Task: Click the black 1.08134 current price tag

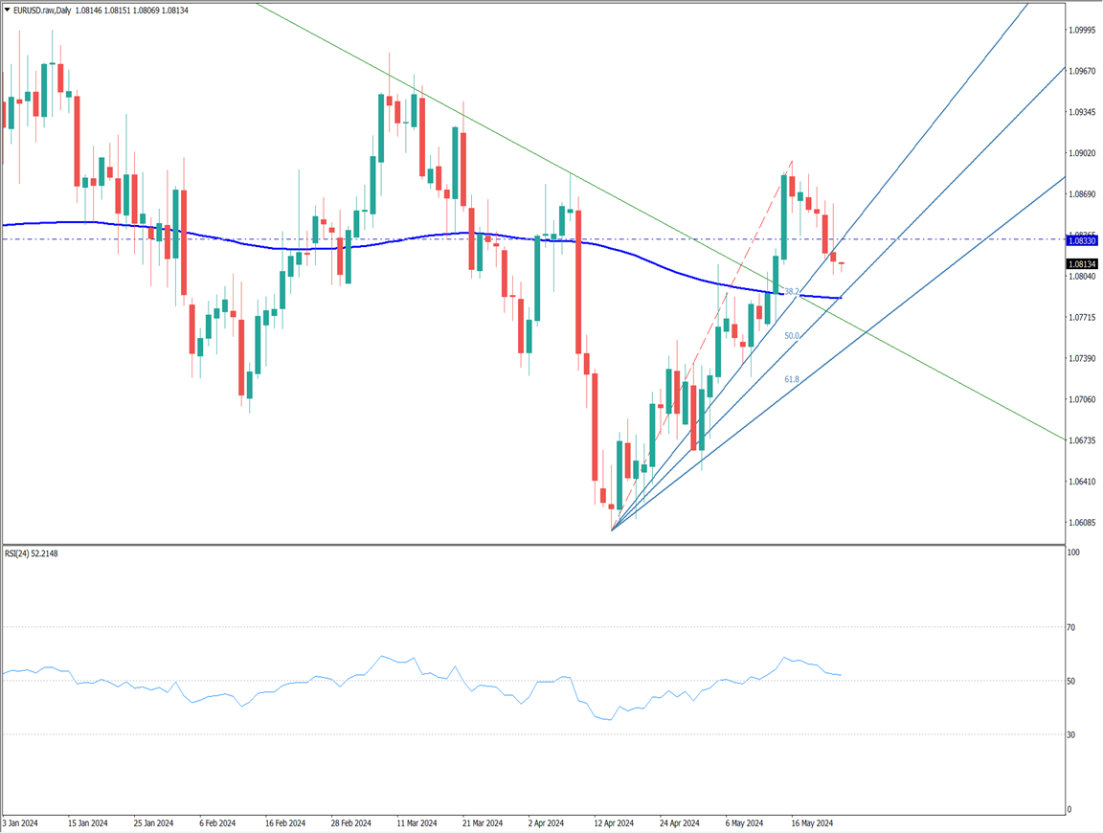Action: [1082, 263]
